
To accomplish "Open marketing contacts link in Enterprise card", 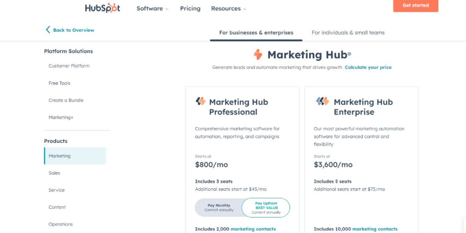I will (375, 229).
